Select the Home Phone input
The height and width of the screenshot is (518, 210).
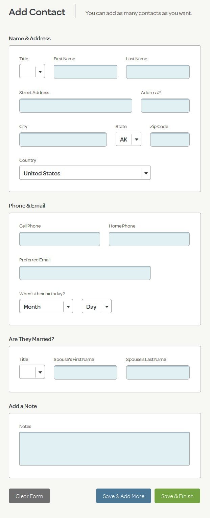click(149, 239)
